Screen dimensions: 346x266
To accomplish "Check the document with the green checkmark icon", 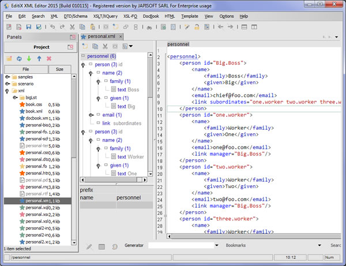I will click(x=163, y=27).
